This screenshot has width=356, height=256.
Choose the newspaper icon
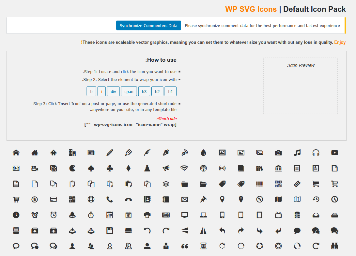(x=91, y=152)
